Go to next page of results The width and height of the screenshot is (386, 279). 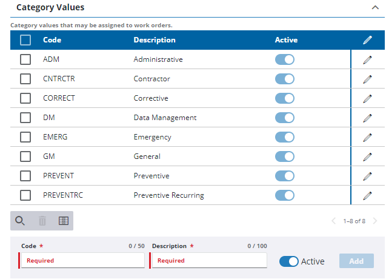click(x=376, y=221)
